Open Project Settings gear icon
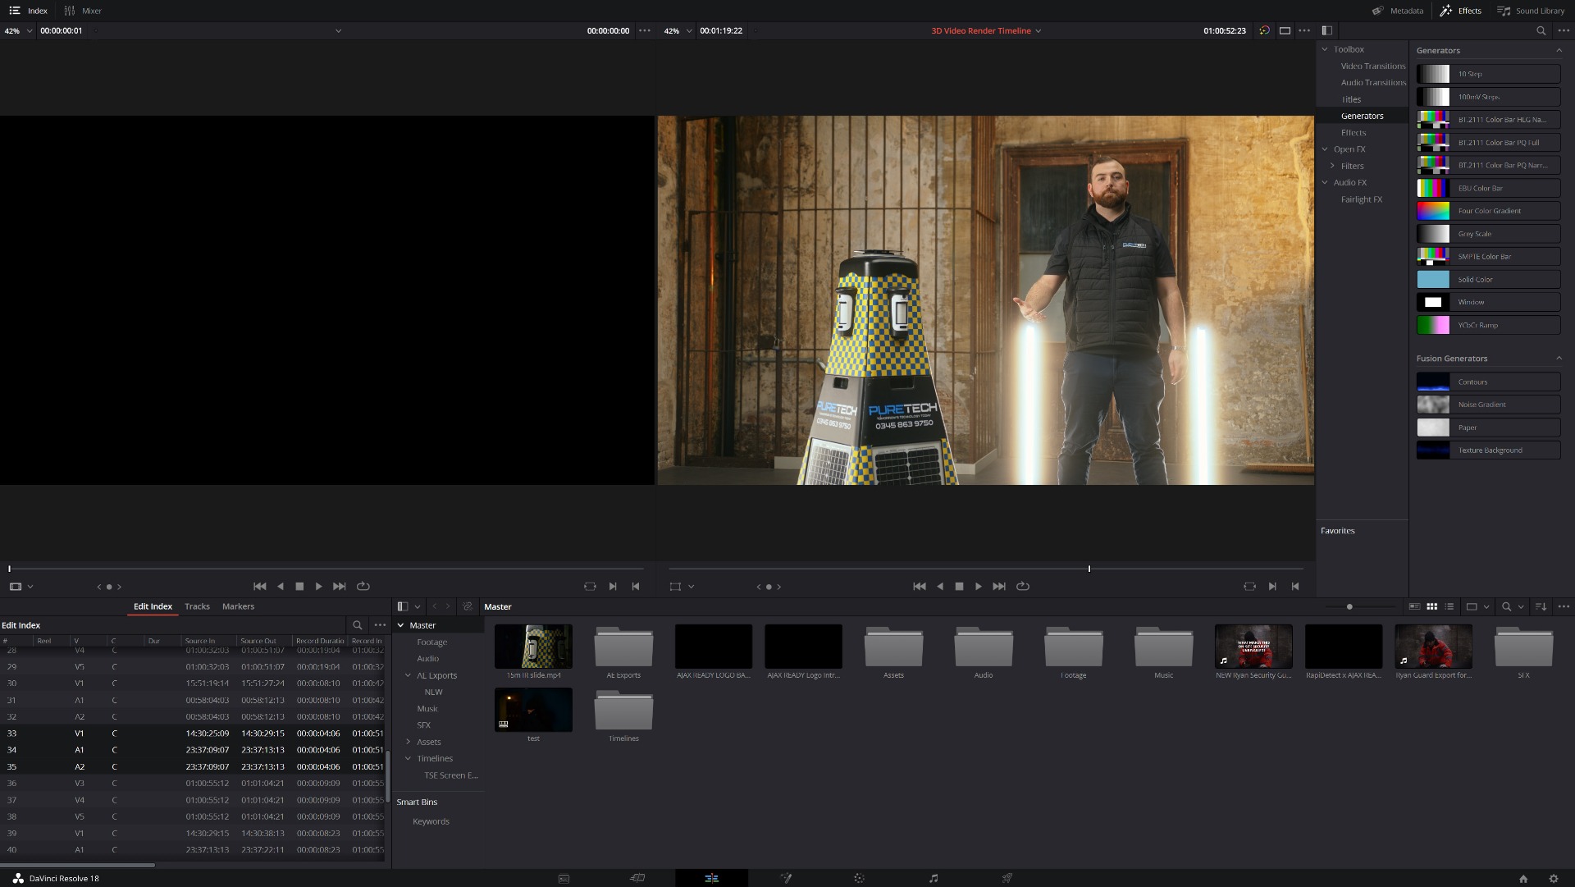The width and height of the screenshot is (1575, 887). (1553, 878)
